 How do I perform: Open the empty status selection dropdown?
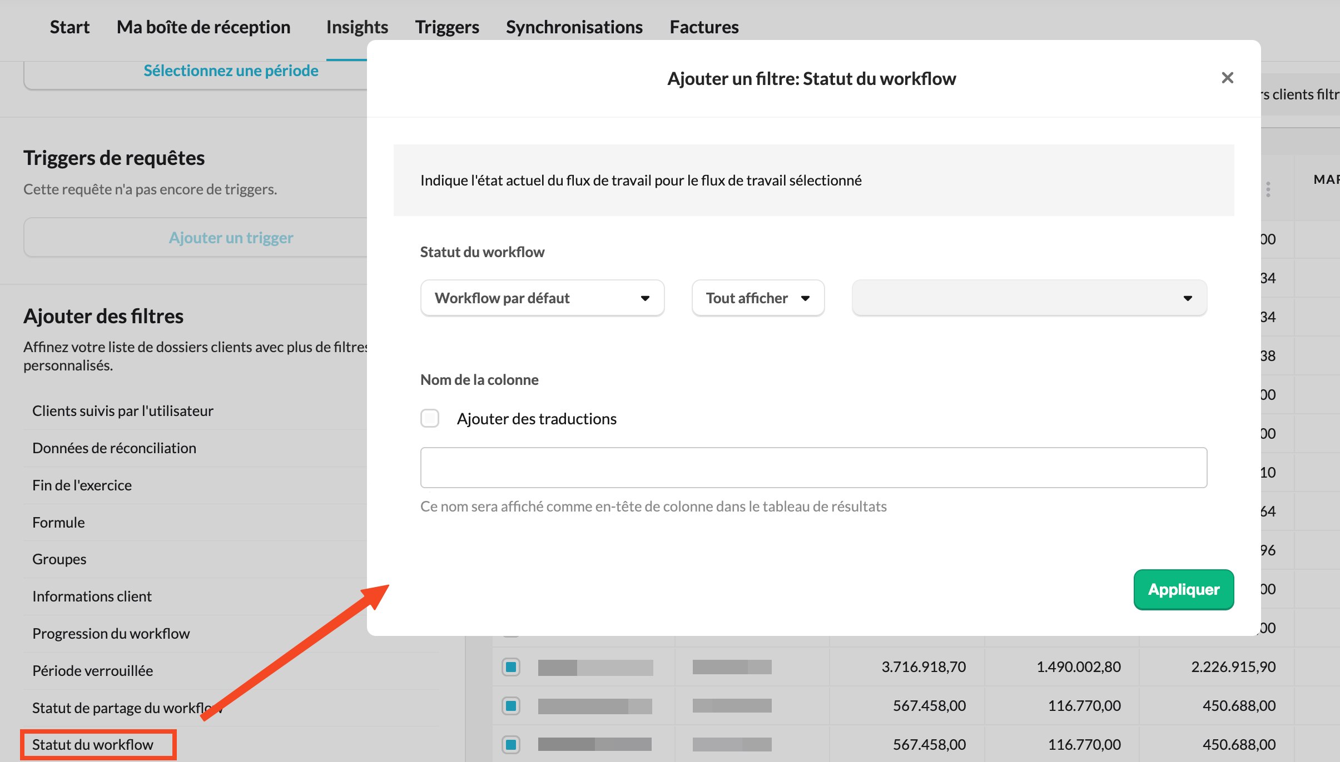(x=1029, y=298)
